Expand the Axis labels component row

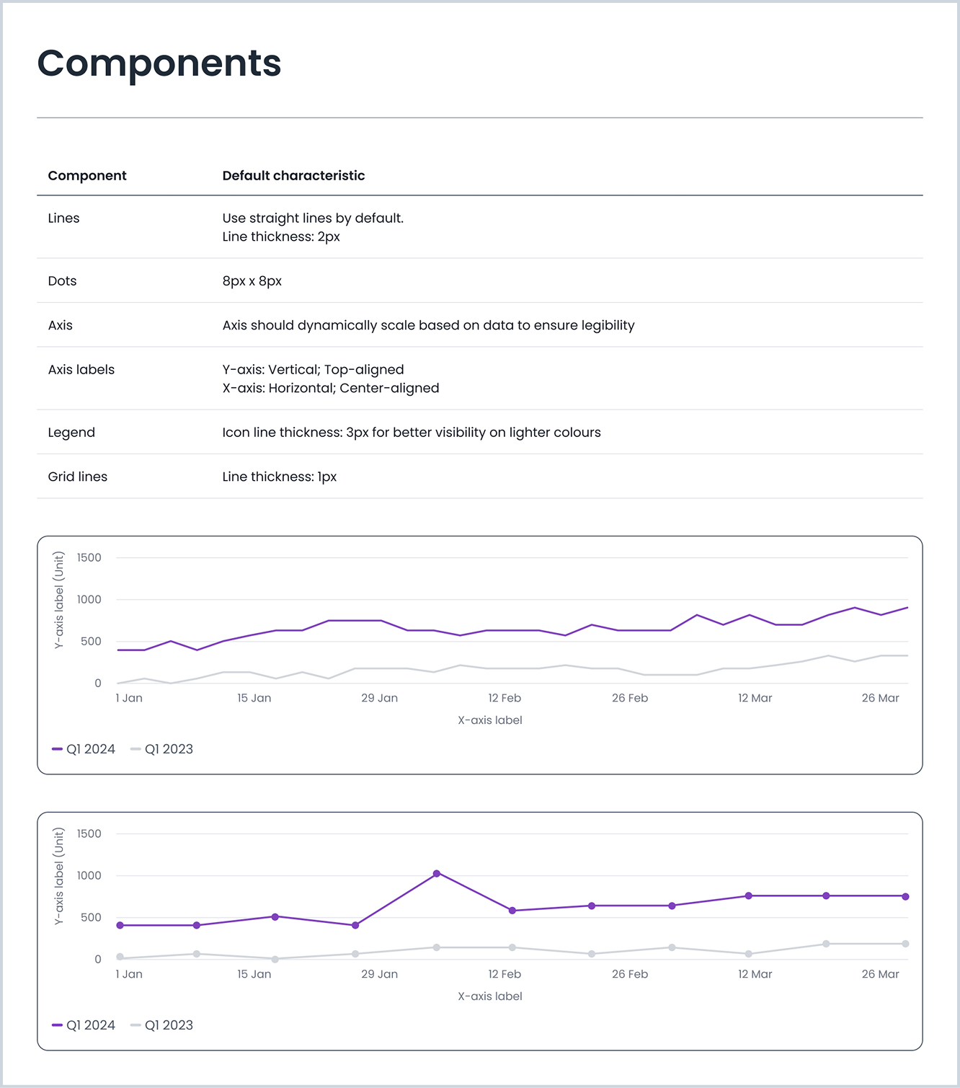pyautogui.click(x=81, y=369)
